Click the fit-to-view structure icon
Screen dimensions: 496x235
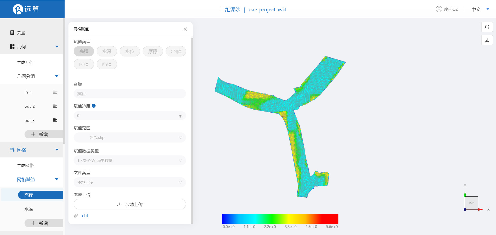[487, 40]
